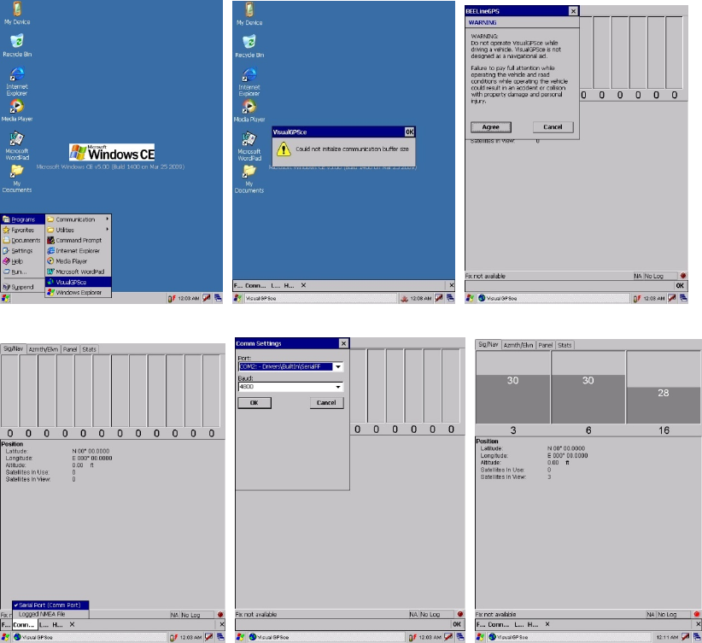Expand the Utilities submenu folder

coord(79,230)
